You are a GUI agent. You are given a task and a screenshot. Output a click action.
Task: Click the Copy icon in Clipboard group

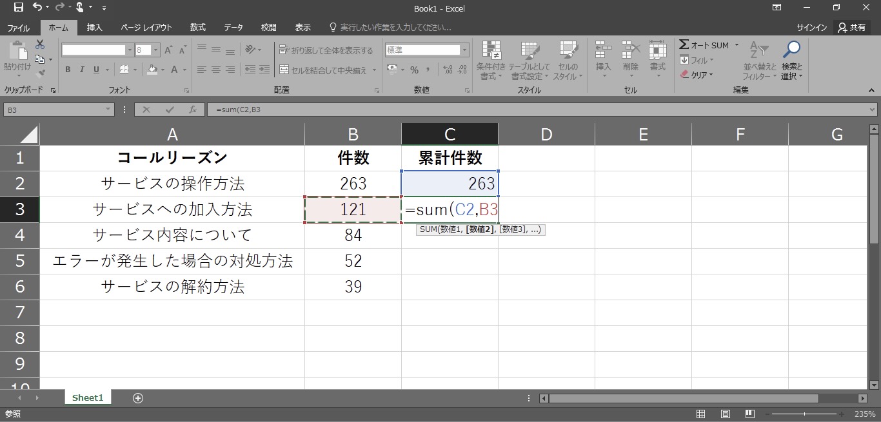pyautogui.click(x=40, y=59)
